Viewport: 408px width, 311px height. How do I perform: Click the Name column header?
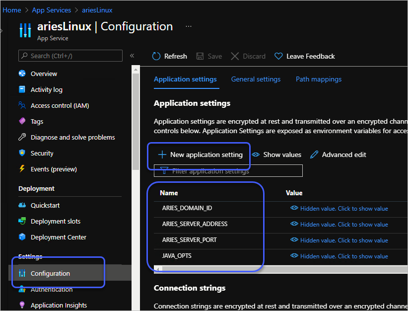[x=169, y=193]
